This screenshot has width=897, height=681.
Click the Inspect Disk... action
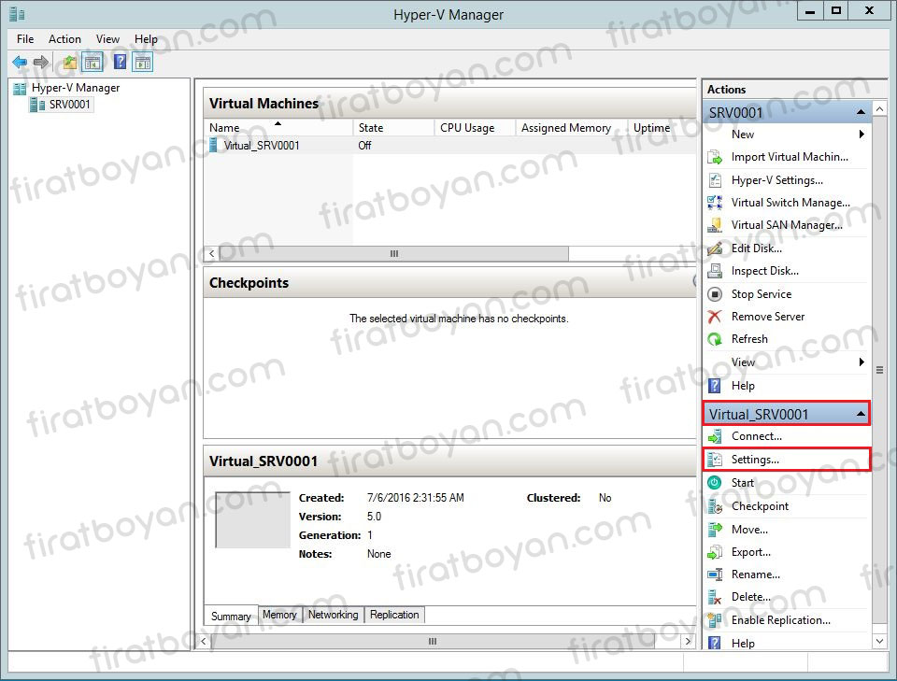tap(765, 271)
